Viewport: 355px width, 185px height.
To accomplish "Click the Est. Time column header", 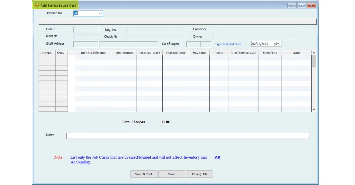I will pyautogui.click(x=199, y=53).
